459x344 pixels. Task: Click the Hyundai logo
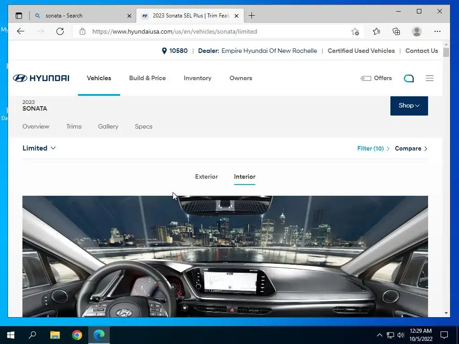[x=41, y=78]
